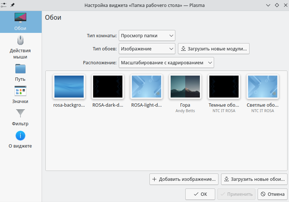The height and width of the screenshot is (202, 289).
Task: Select the Путь folder section
Action: click(x=20, y=72)
